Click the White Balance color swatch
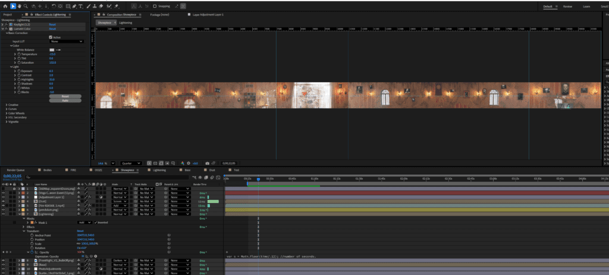609x275 pixels. [52, 49]
